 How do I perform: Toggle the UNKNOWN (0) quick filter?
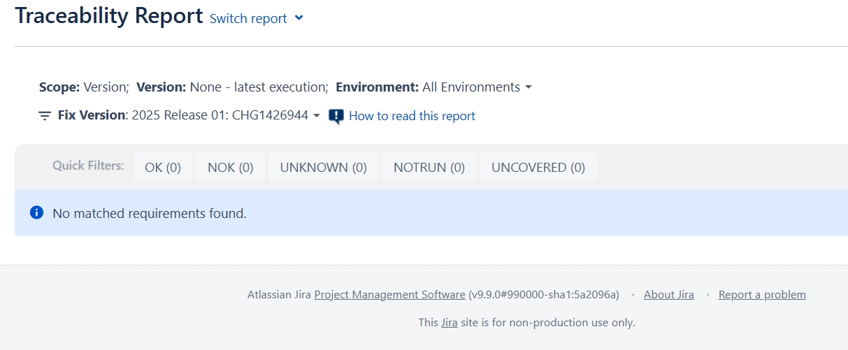324,167
